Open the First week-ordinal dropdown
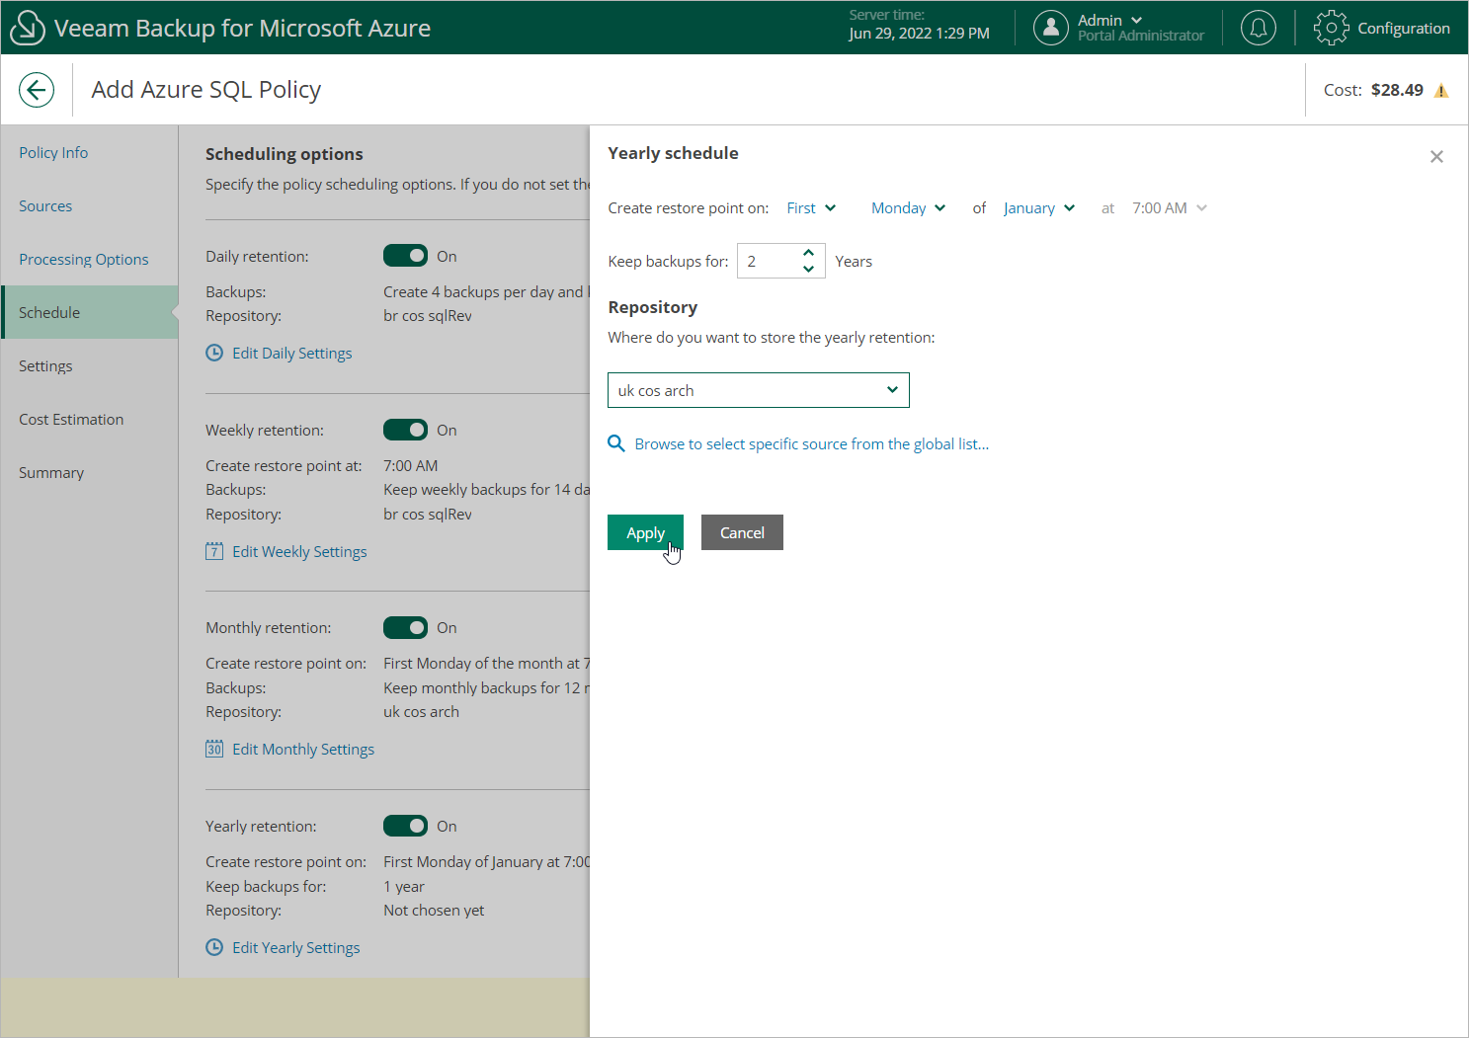Viewport: 1469px width, 1038px height. click(x=811, y=207)
